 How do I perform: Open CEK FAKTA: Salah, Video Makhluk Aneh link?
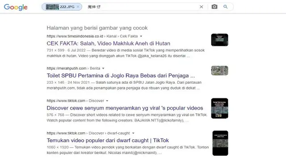(108, 43)
